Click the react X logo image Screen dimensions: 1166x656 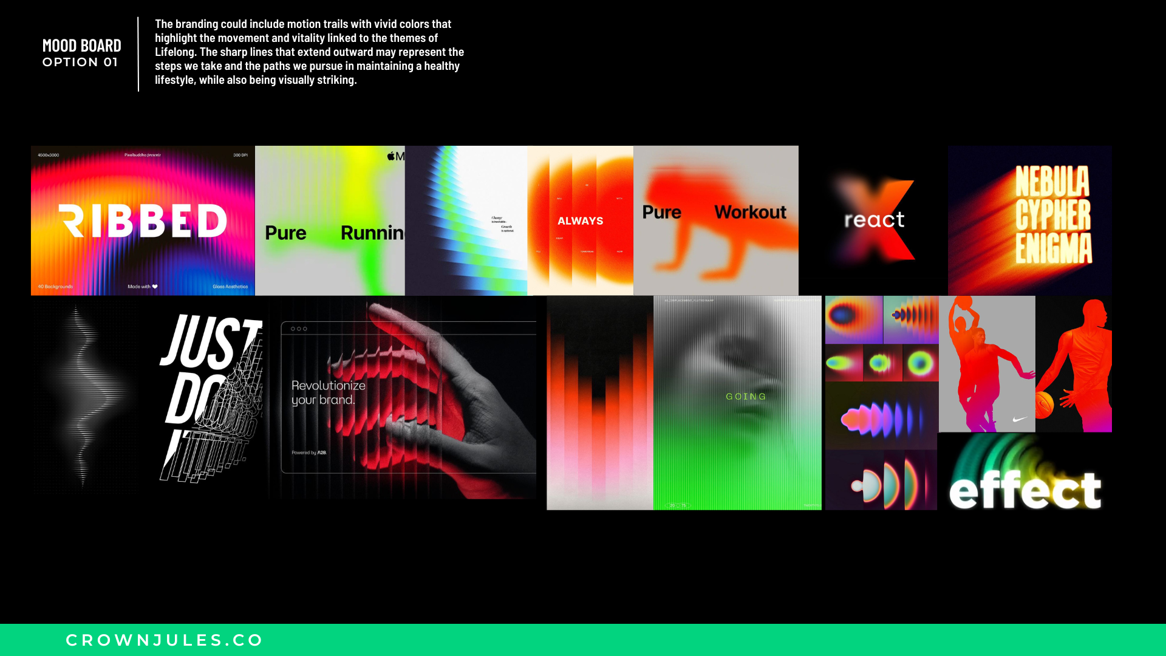[873, 220]
